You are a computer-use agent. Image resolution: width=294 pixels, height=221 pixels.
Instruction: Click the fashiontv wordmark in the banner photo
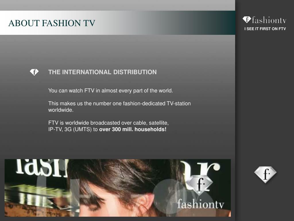201,204
